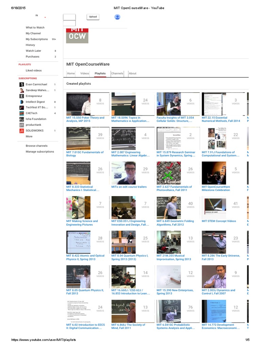This screenshot has width=261, height=348.
Task: Expand the IN country dropdown arrow
Action: 45,17
